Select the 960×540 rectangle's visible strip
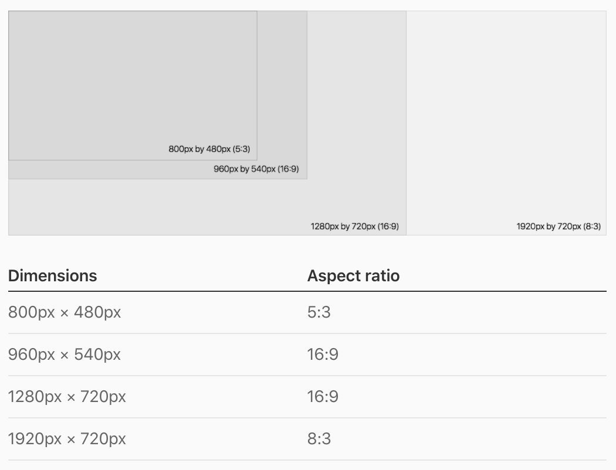Image resolution: width=616 pixels, height=470 pixels. click(282, 88)
